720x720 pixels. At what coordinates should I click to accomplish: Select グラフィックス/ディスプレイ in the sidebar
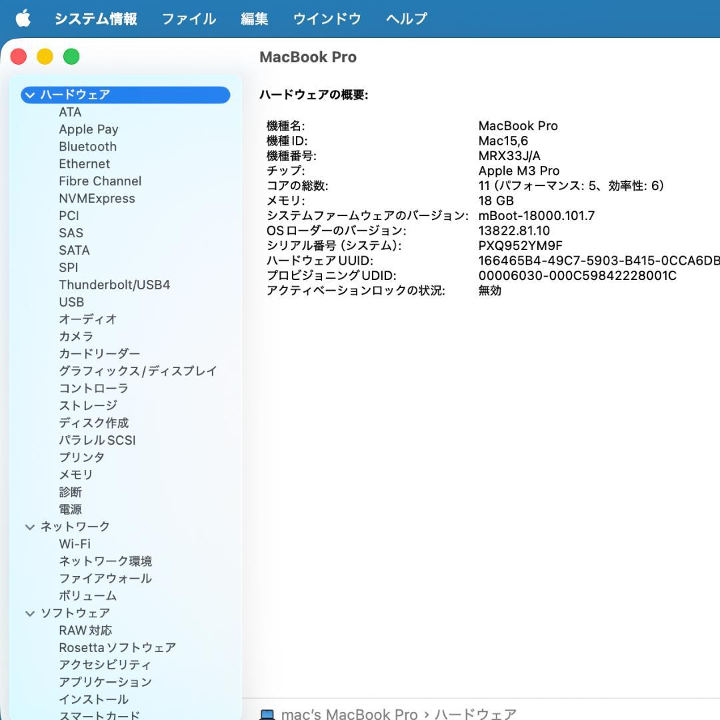(138, 371)
